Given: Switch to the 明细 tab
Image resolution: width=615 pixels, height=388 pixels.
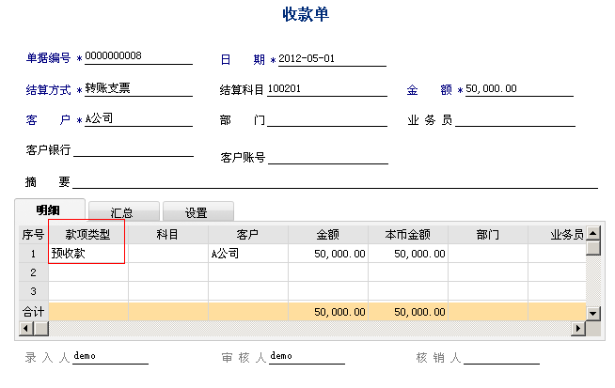Looking at the screenshot, I should [50, 210].
